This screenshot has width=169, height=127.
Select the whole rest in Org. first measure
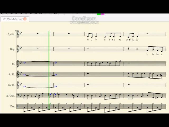(37, 48)
